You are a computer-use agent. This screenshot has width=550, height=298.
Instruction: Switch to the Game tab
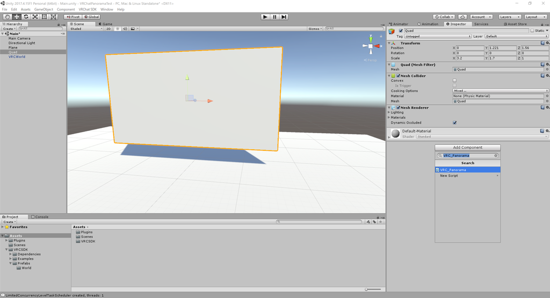[106, 24]
